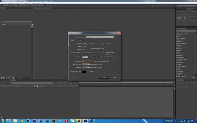Screen dimensions: 197x123
Task: Click the trash icon to delete preset
Action: 109,43
